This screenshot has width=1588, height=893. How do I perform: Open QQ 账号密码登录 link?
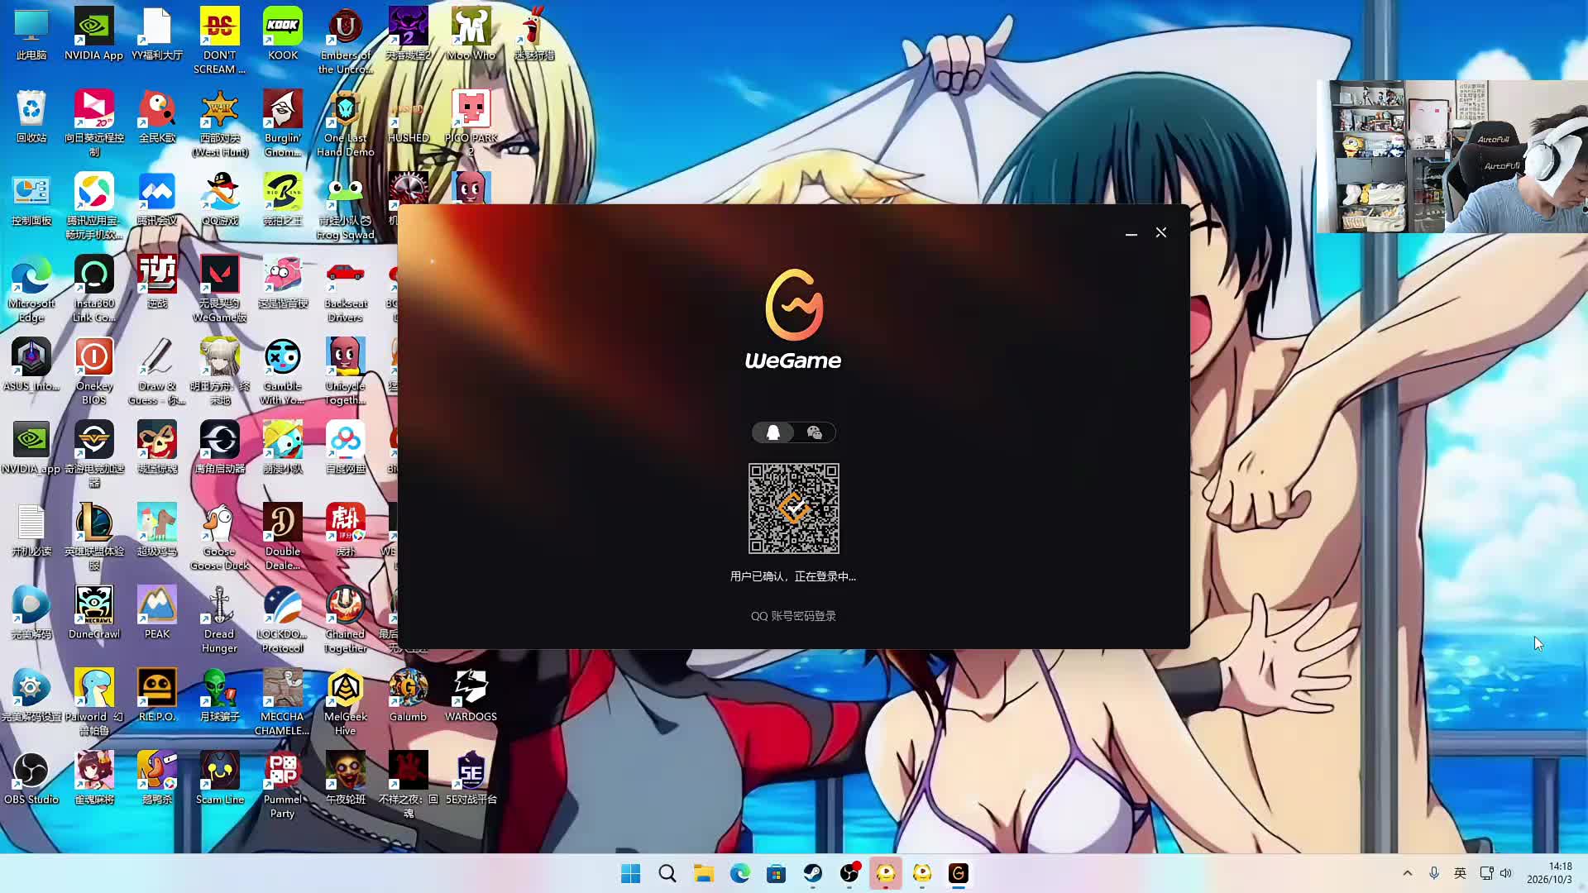[x=793, y=616]
